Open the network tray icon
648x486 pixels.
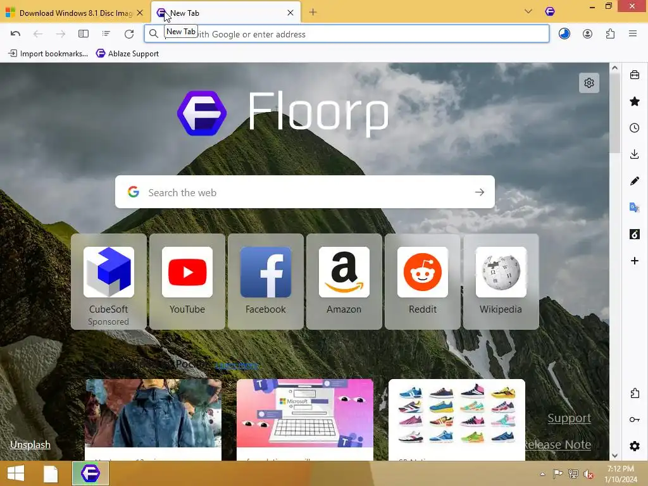[x=573, y=474]
